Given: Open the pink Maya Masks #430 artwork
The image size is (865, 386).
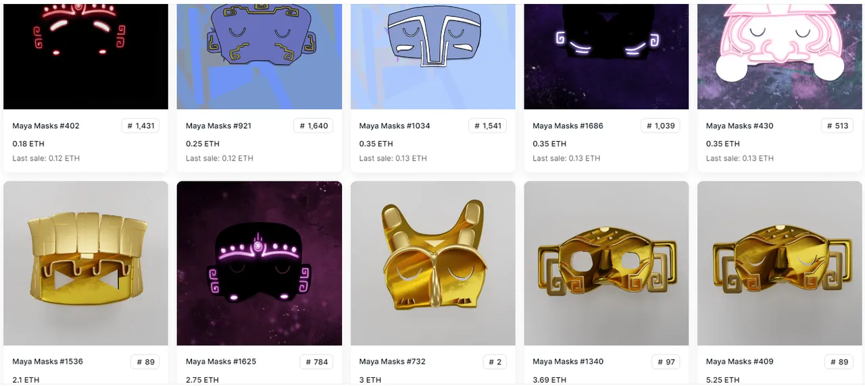Looking at the screenshot, I should (x=780, y=55).
